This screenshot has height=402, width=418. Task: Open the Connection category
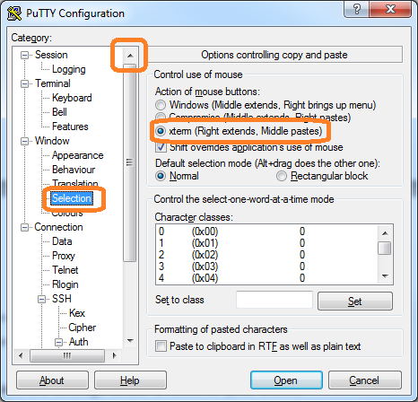click(x=58, y=227)
